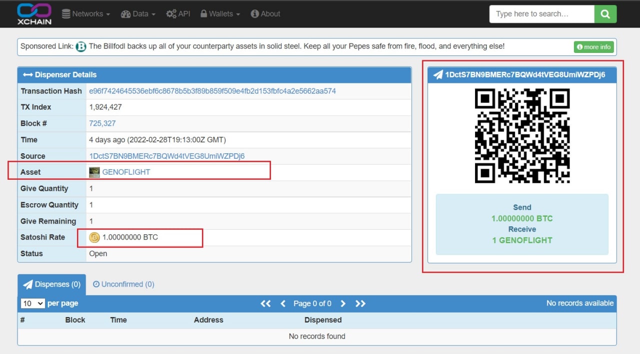The width and height of the screenshot is (640, 354).
Task: Focus the search input field
Action: 542,14
